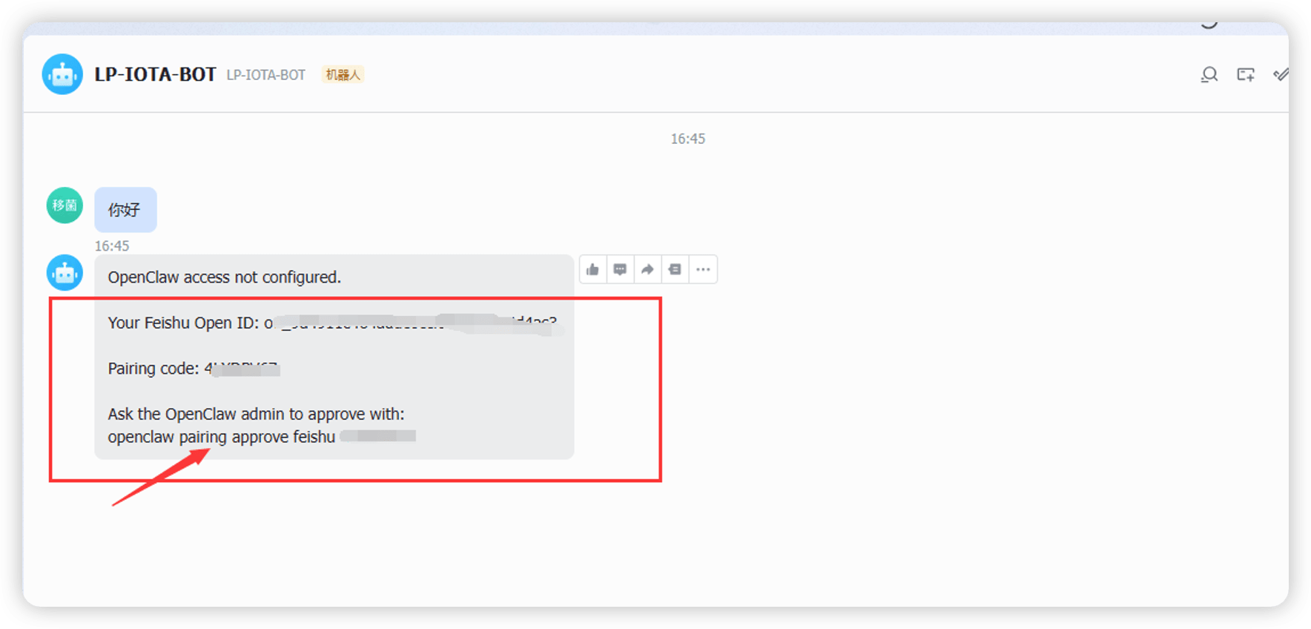Click the grey LP-IOTA-BOT subtitle label
The image size is (1311, 629).
265,75
